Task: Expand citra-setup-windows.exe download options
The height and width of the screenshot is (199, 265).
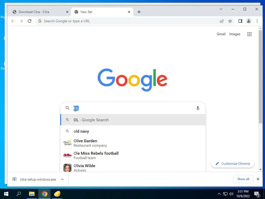Action: tap(62, 179)
